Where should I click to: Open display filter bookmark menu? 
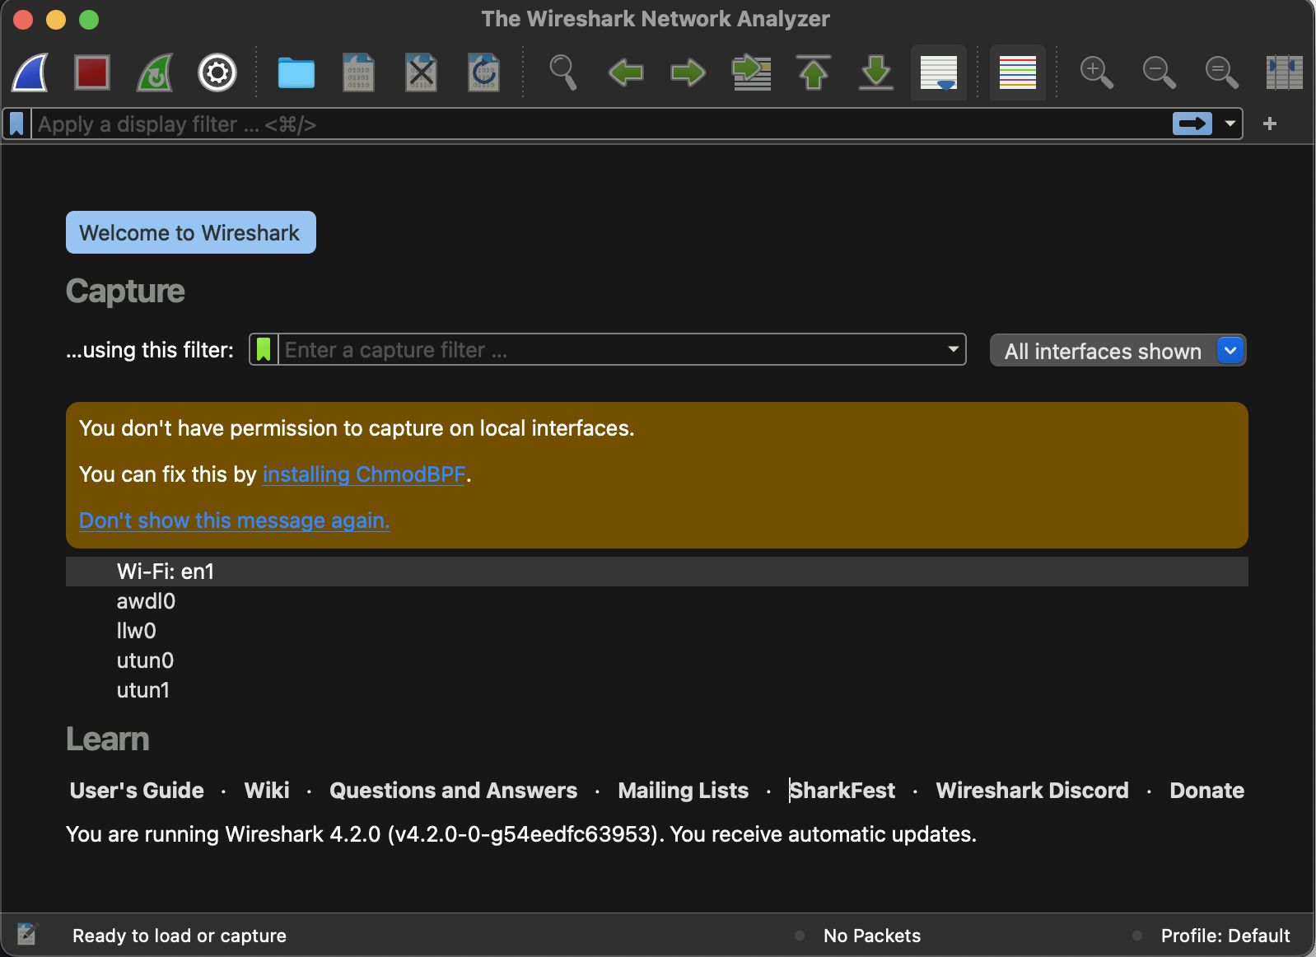16,124
